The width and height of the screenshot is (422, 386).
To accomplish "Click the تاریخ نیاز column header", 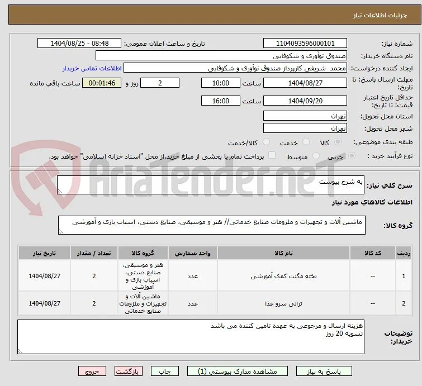I will pyautogui.click(x=44, y=253).
